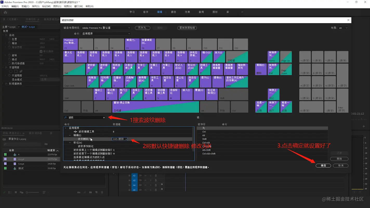Open the 文件(F) menu
370x208 pixels.
pos(5,6)
